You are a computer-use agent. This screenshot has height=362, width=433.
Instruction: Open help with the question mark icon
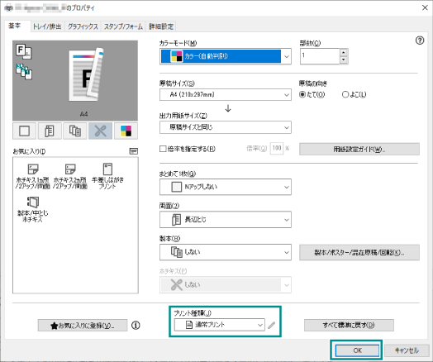(420, 40)
